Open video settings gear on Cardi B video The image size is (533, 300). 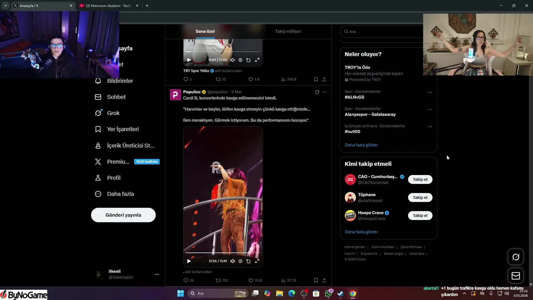coord(240,261)
